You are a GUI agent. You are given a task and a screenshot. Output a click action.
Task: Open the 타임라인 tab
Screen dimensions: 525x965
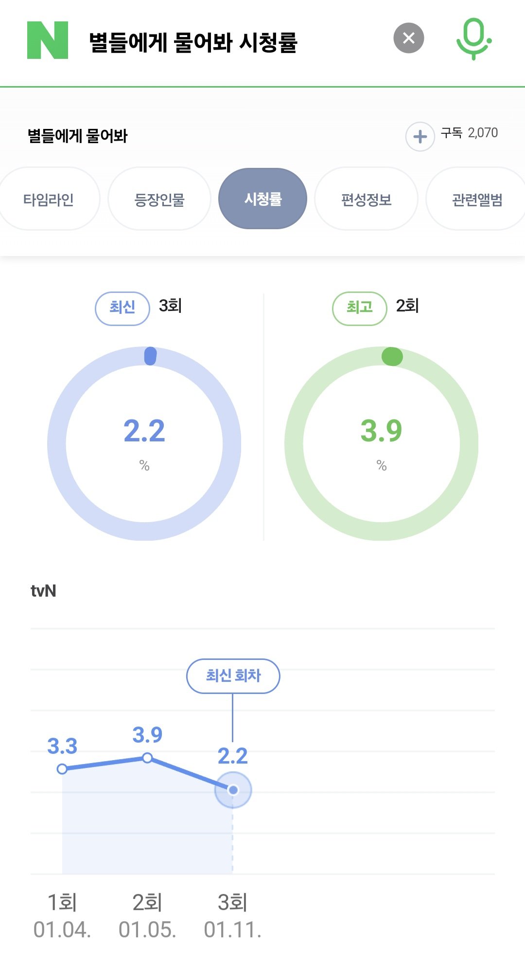[49, 199]
